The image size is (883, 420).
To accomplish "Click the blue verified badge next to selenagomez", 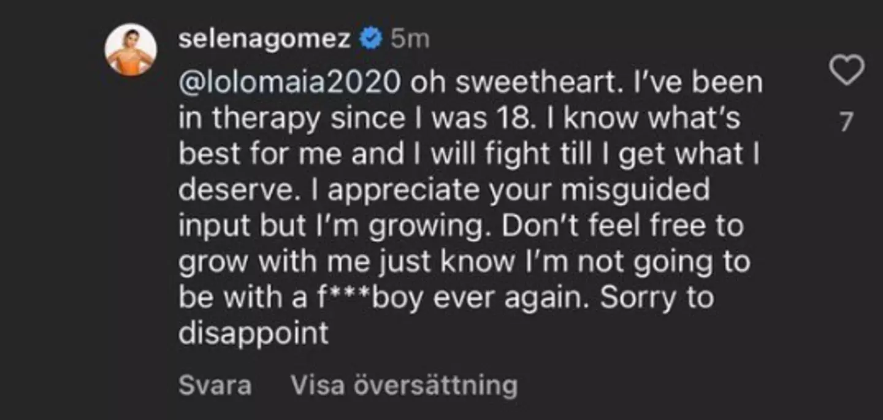I will (370, 38).
